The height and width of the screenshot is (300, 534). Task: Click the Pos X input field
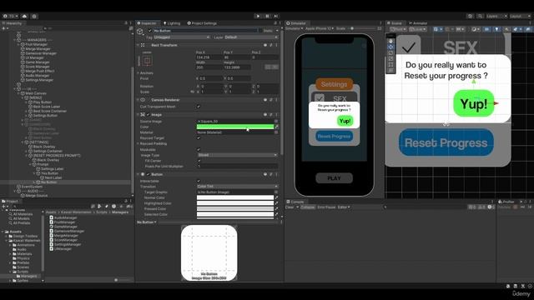(x=209, y=57)
